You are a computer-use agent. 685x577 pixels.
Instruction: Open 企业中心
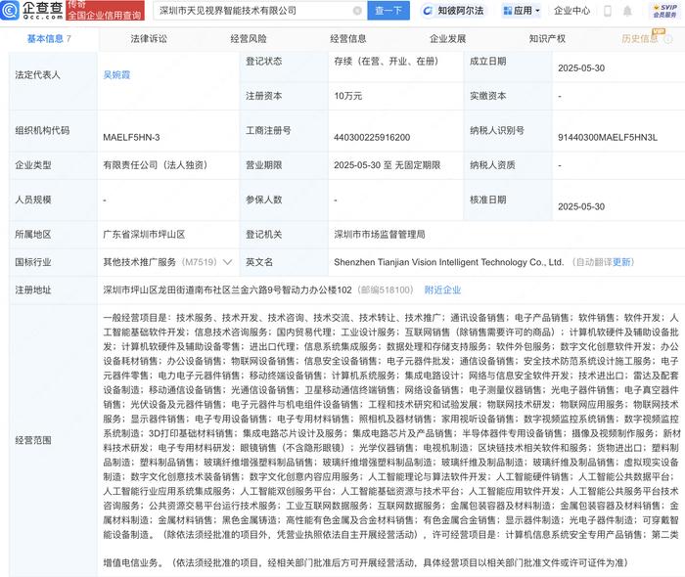point(571,11)
